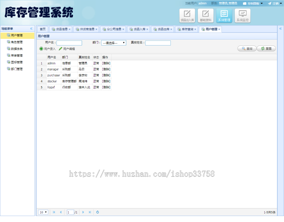Click 删除 link for user manager
This screenshot has height=222, width=284.
point(106,69)
